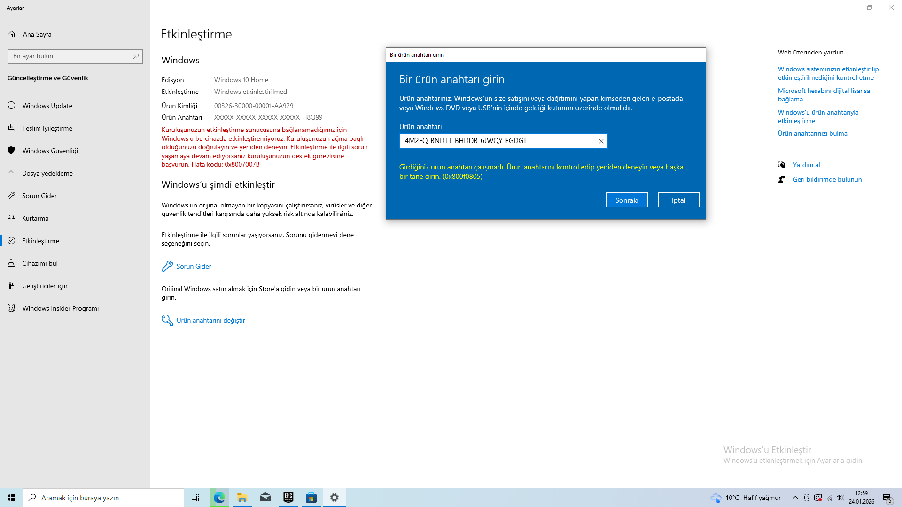Image resolution: width=902 pixels, height=507 pixels.
Task: Click 'Windows etkinleştirilmedi' status text
Action: (x=251, y=92)
